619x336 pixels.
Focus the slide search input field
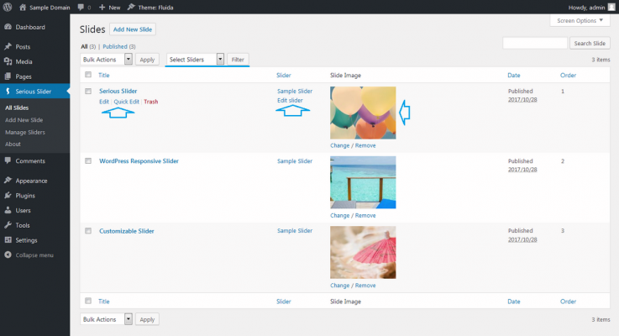coord(535,43)
